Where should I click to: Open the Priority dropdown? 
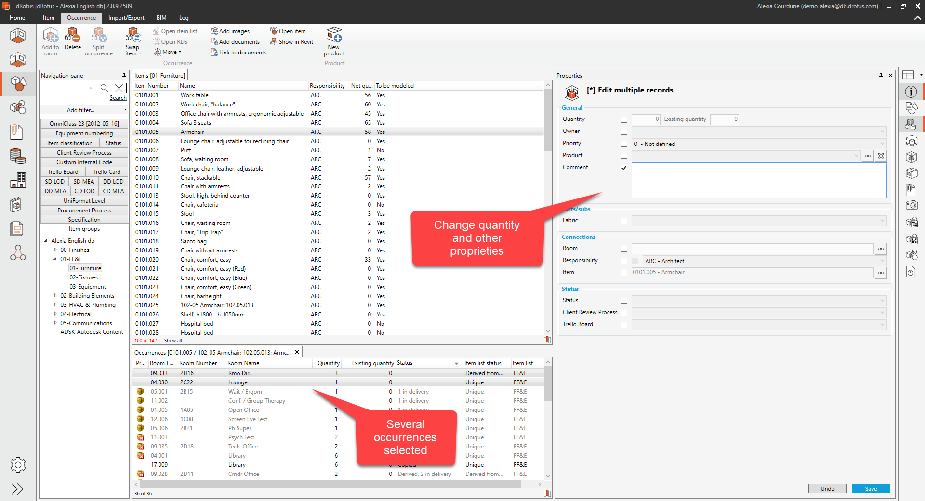[x=759, y=144]
